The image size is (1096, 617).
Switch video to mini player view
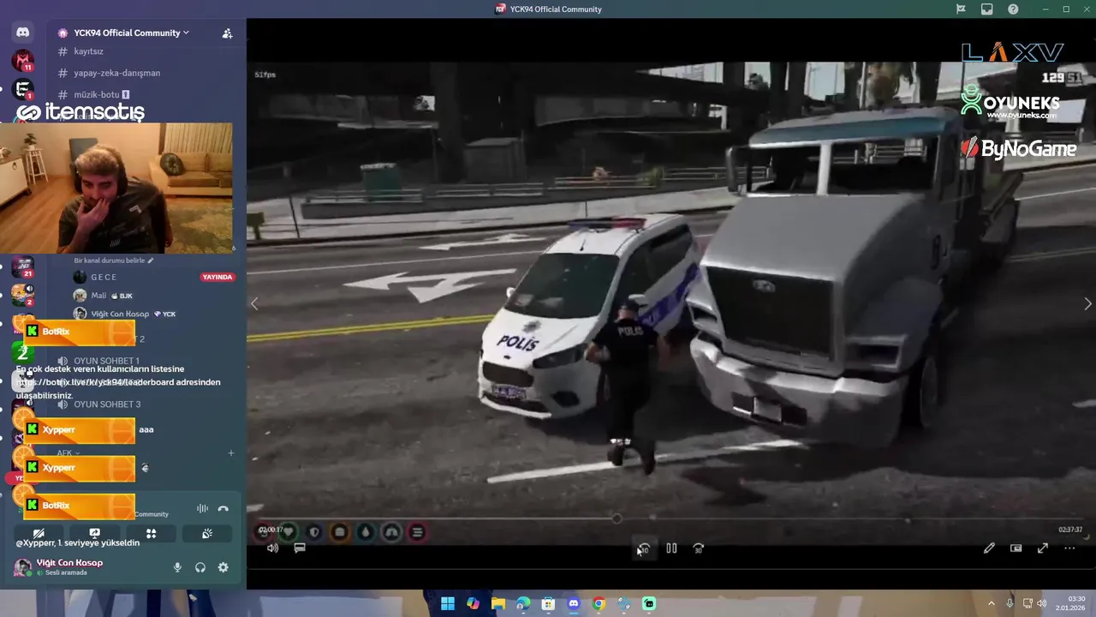(1016, 548)
